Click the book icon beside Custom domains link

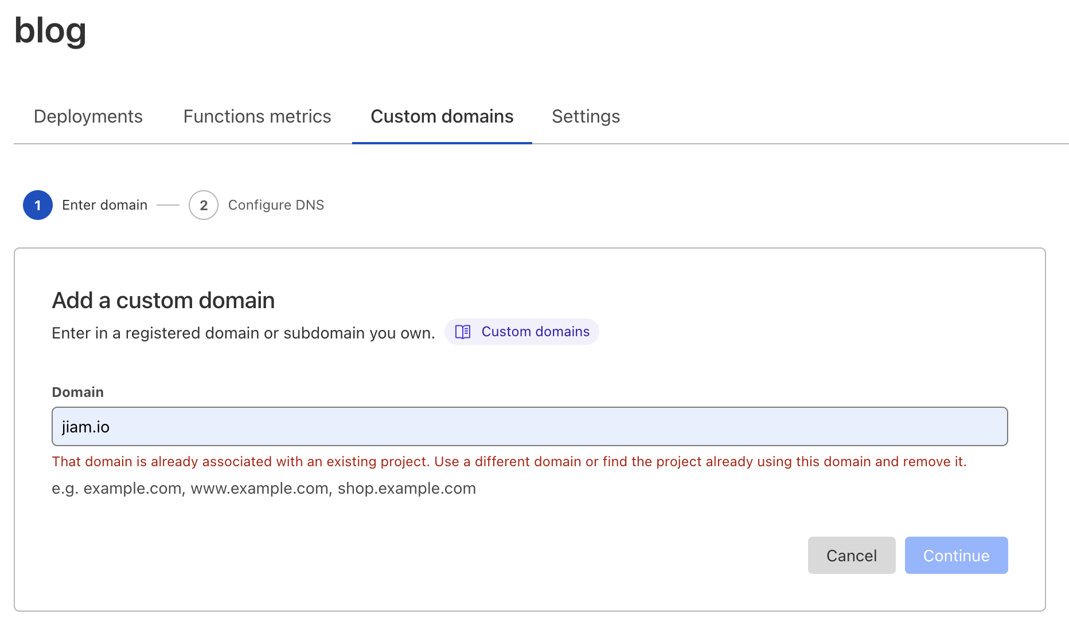click(463, 332)
